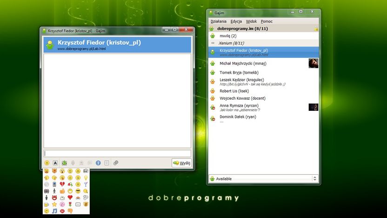
Task: Select contact Anna Rymsza (xyrcon)
Action: (x=263, y=107)
